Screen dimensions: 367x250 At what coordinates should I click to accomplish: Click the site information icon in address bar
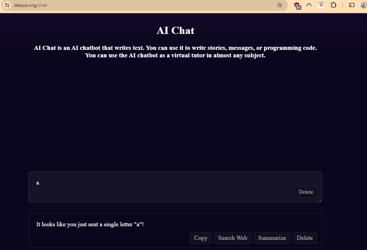pos(7,5)
